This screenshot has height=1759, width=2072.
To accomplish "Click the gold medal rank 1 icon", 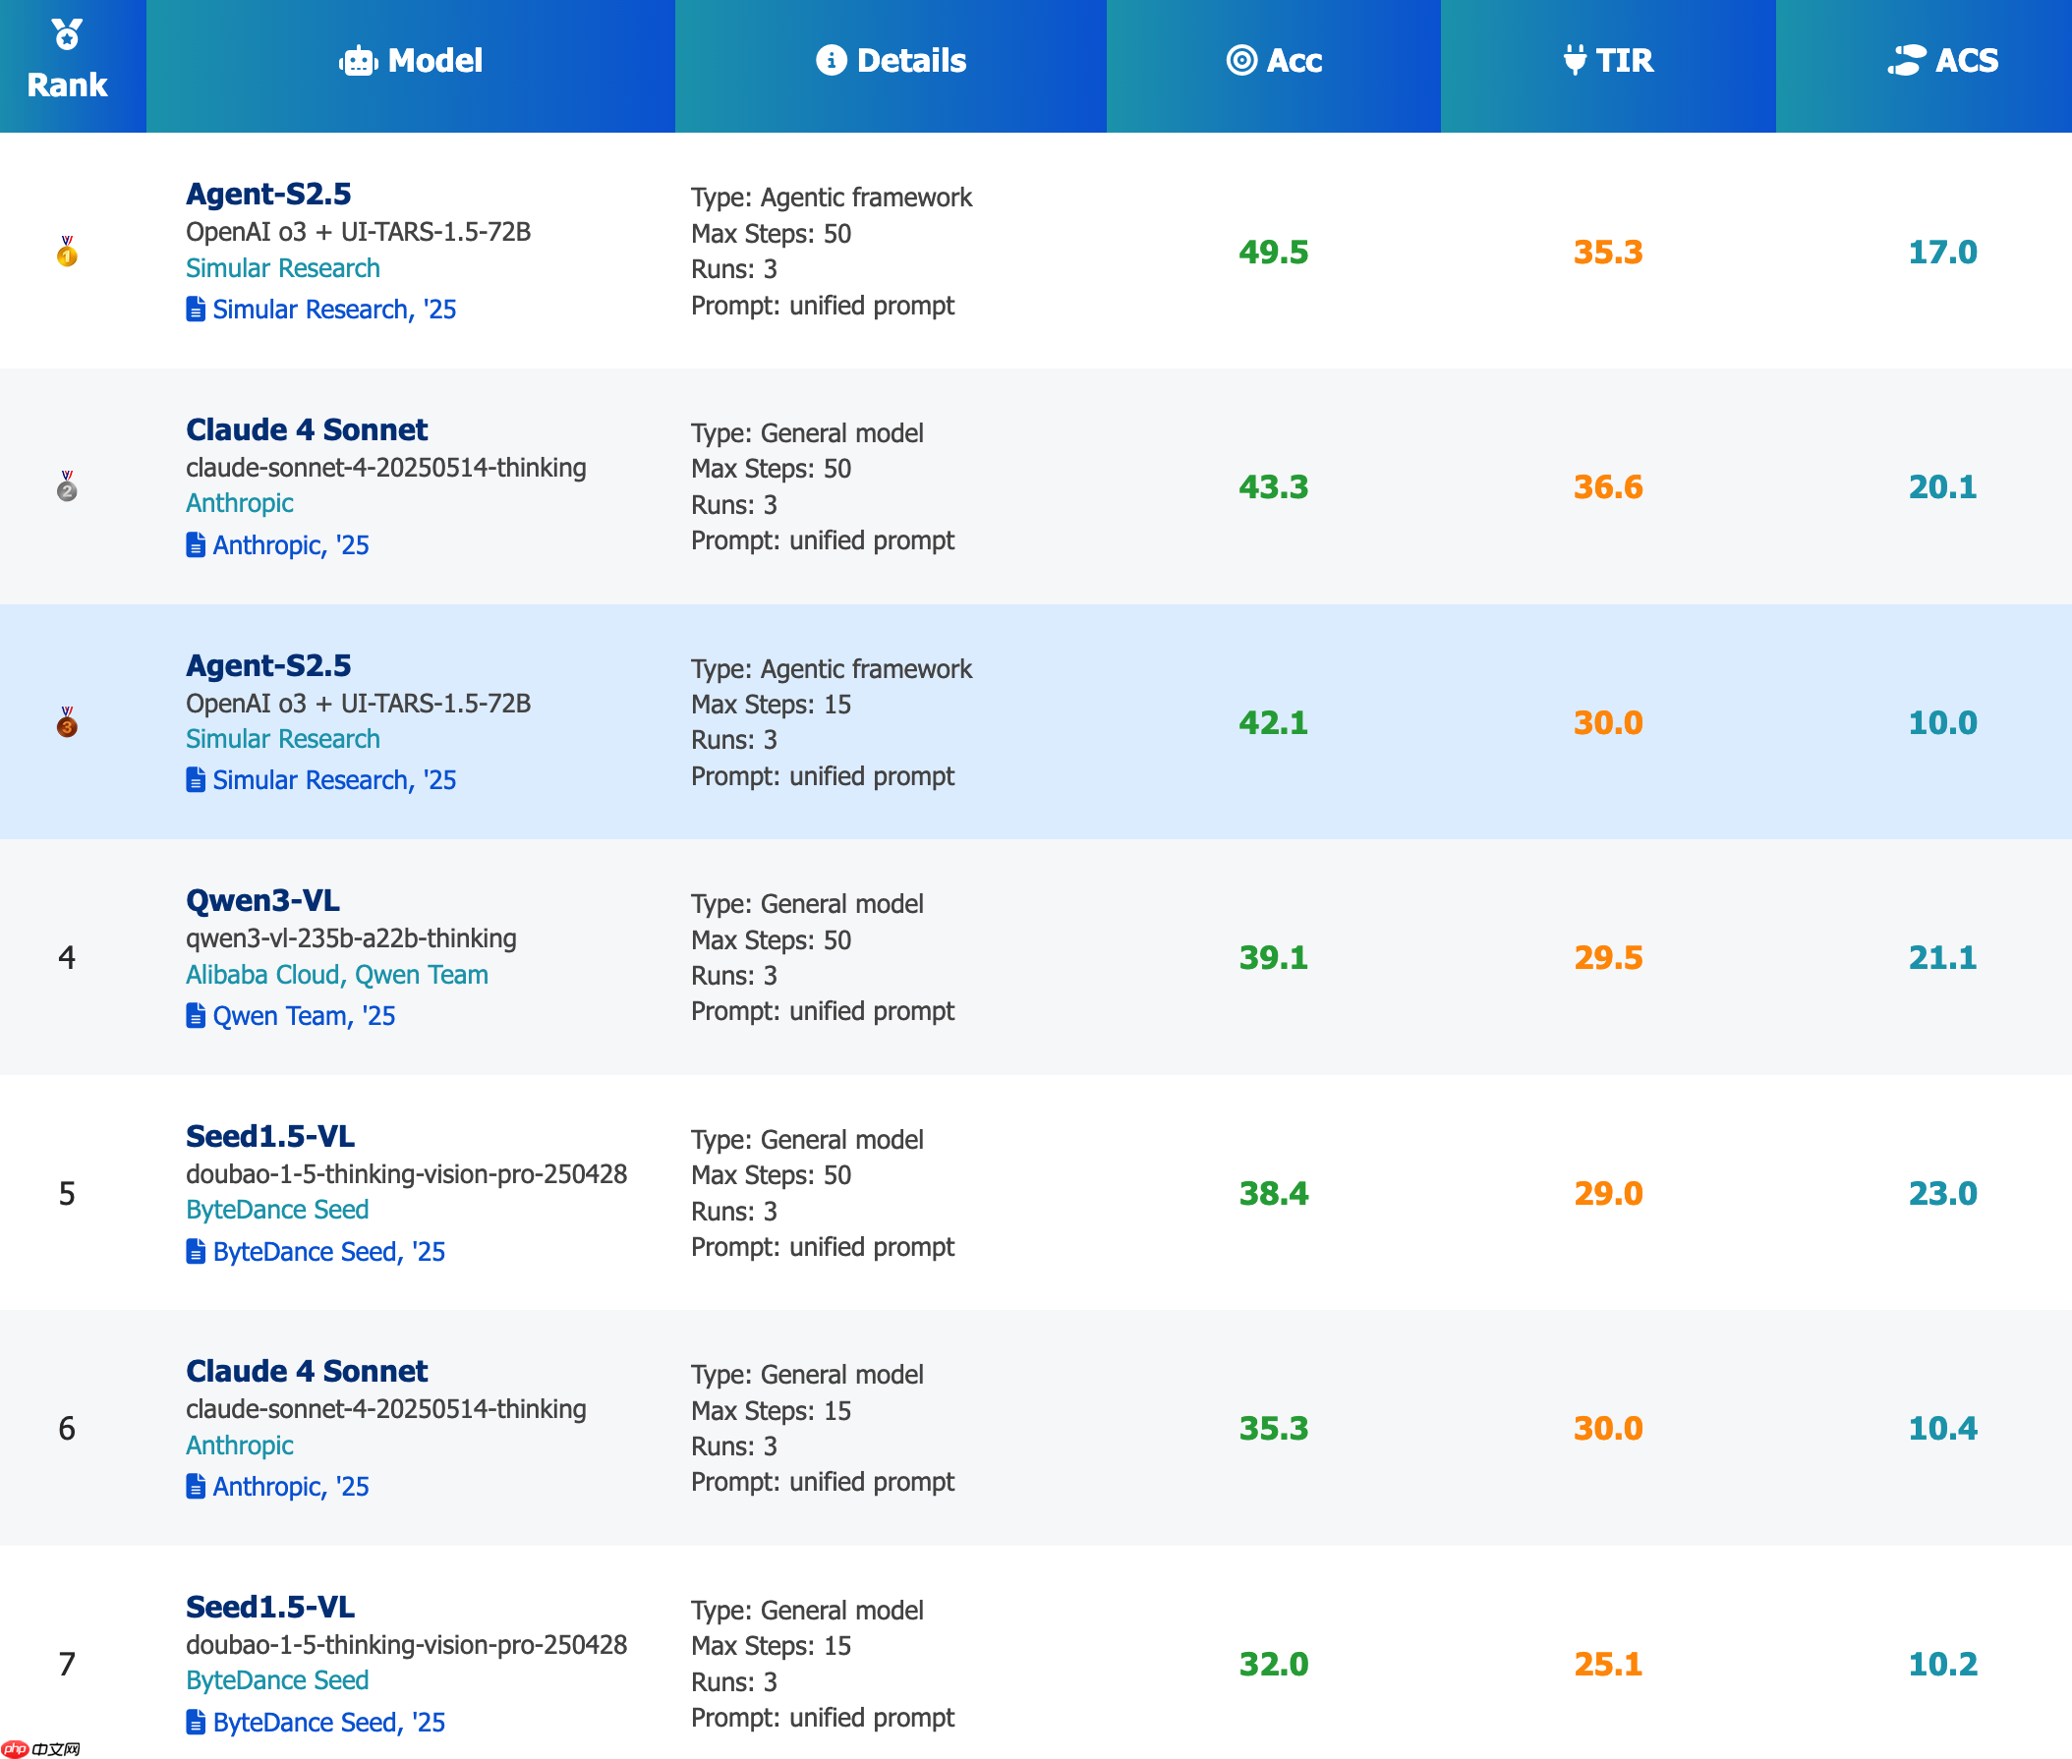I will (67, 253).
